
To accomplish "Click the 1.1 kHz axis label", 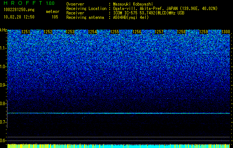I will 3,48.
